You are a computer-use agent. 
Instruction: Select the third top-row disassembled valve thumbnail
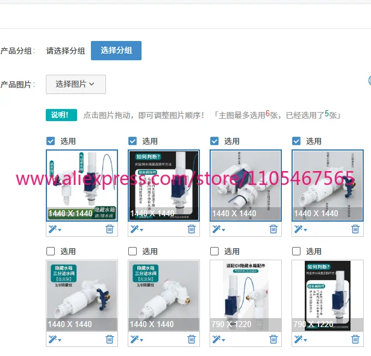point(246,186)
